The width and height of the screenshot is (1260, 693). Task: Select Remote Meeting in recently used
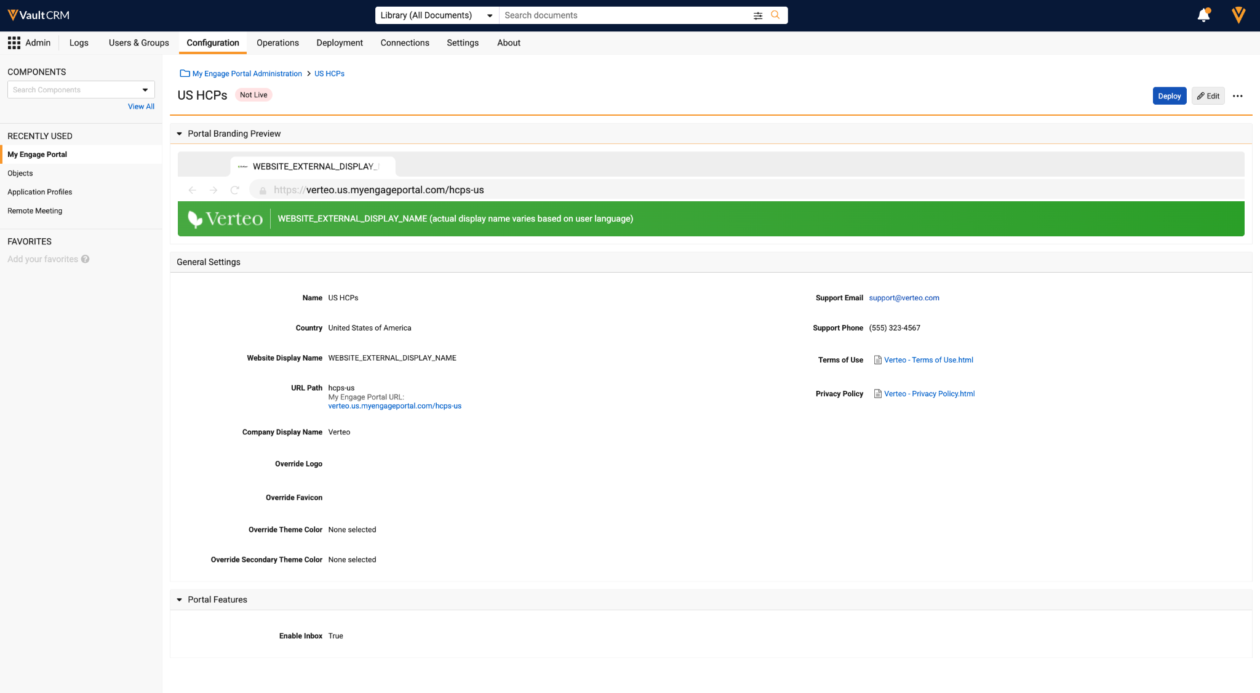coord(81,211)
